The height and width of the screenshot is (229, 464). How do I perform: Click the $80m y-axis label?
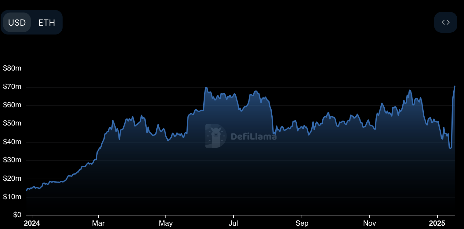(x=12, y=68)
